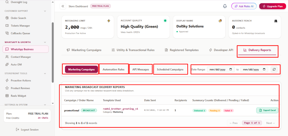Open the Marketing Campaigns top tab

tap(84, 50)
